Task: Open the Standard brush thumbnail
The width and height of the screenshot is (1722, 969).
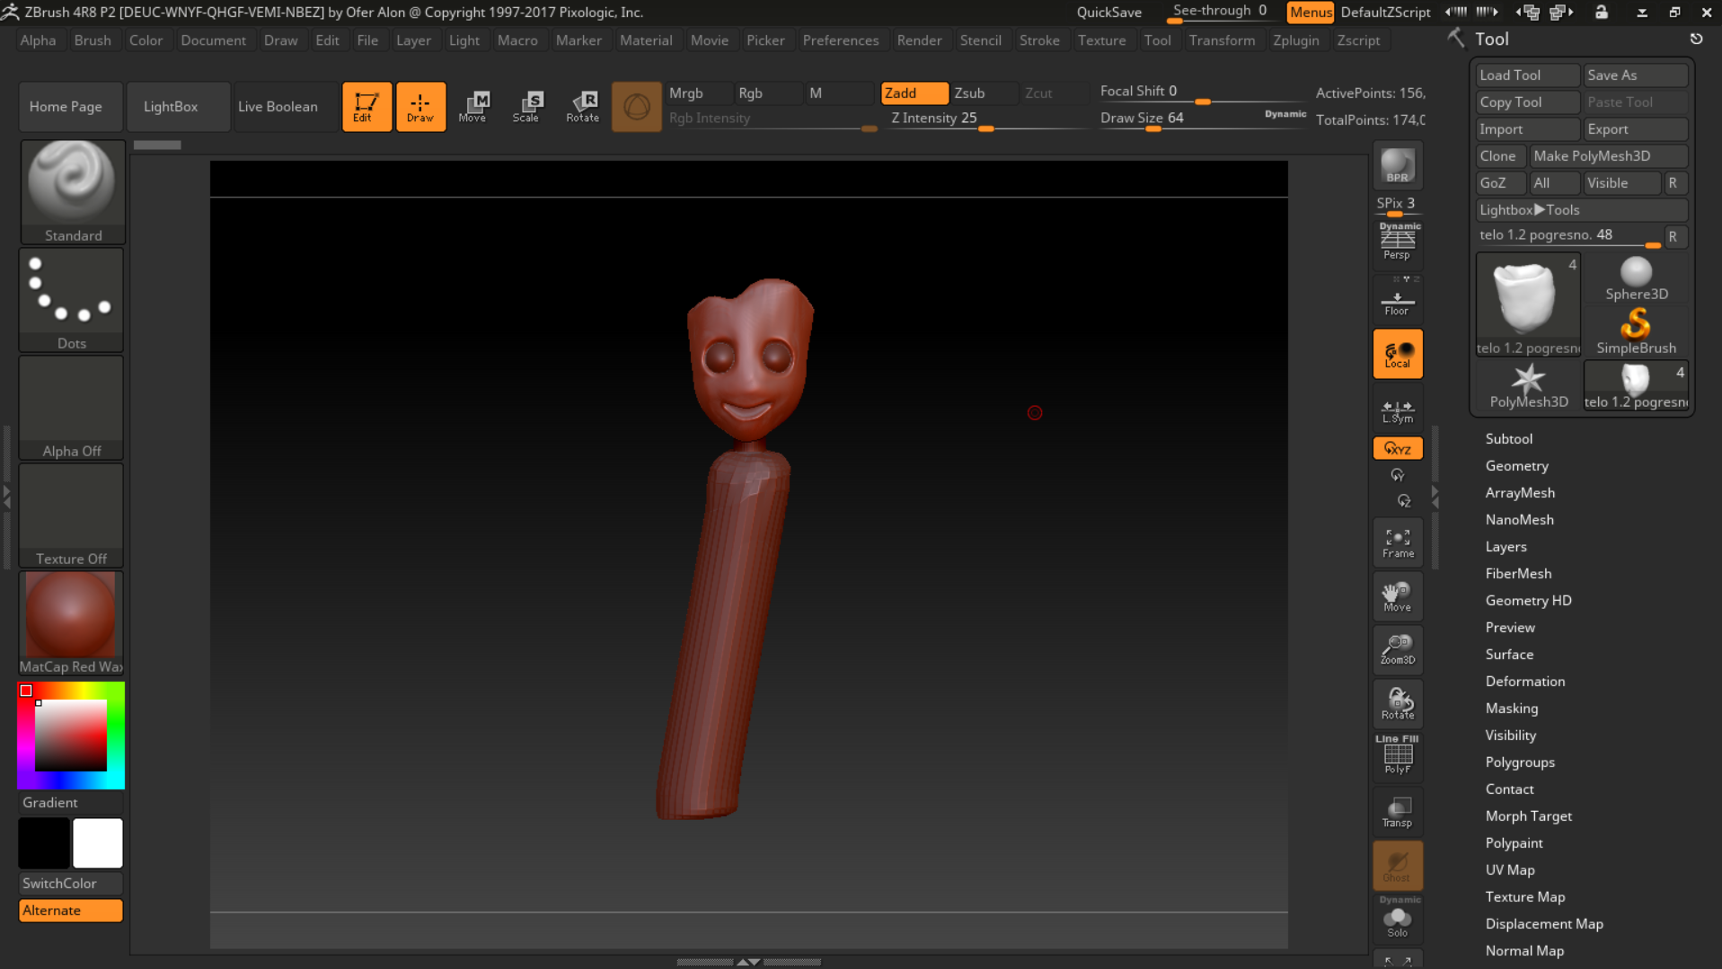Action: [x=72, y=191]
